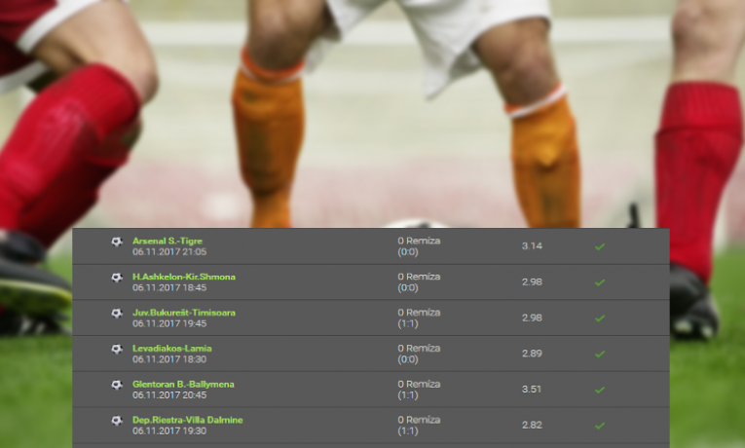Click green checkmark in H.Ashkelon-Kir.Shmona row
Viewport: 745px width, 448px height.
[600, 282]
